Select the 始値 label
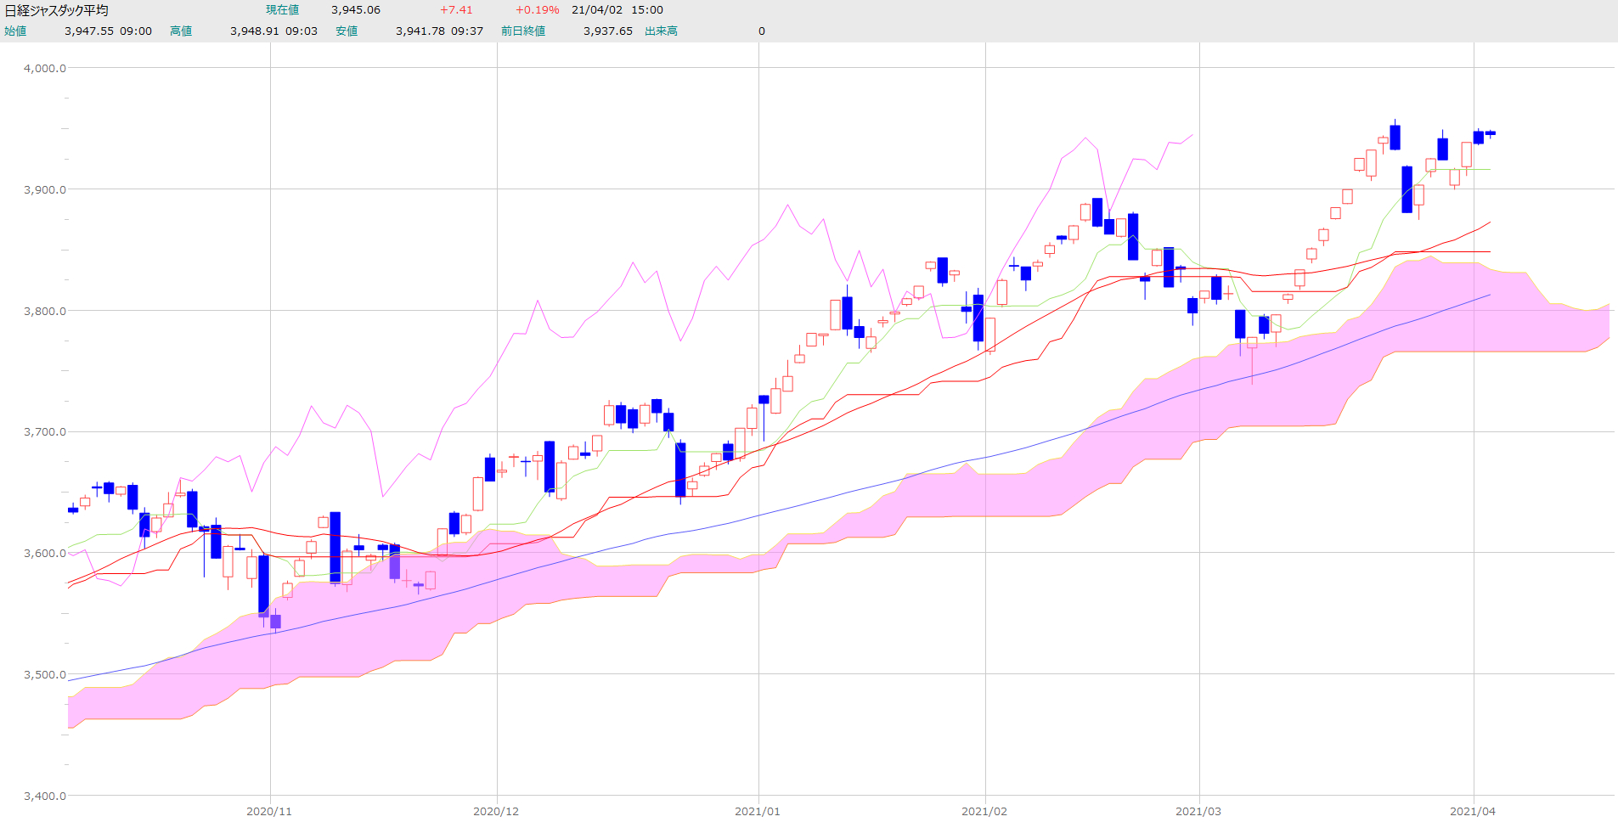 point(15,31)
